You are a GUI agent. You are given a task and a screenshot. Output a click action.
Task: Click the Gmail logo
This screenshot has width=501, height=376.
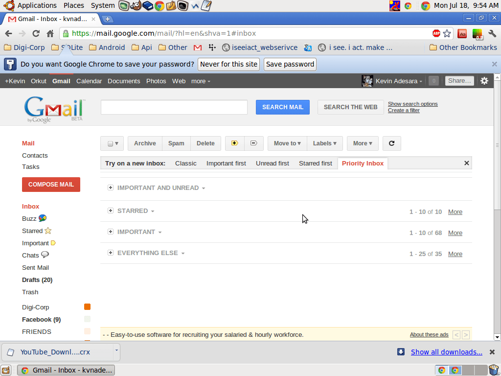pos(54,109)
